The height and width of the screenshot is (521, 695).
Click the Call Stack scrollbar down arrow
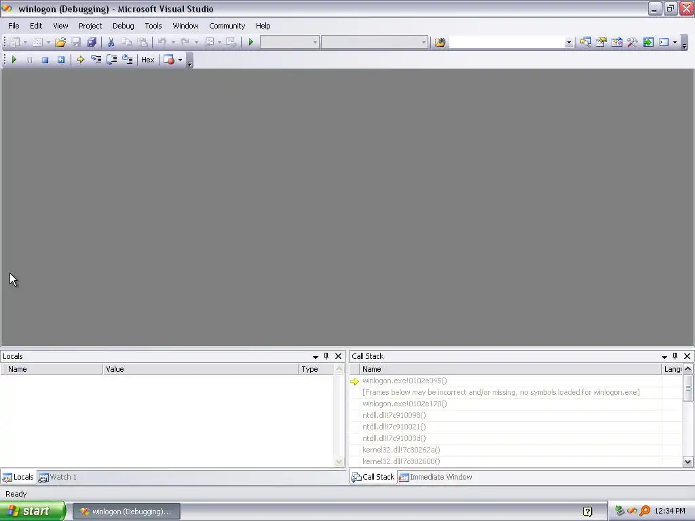[688, 461]
